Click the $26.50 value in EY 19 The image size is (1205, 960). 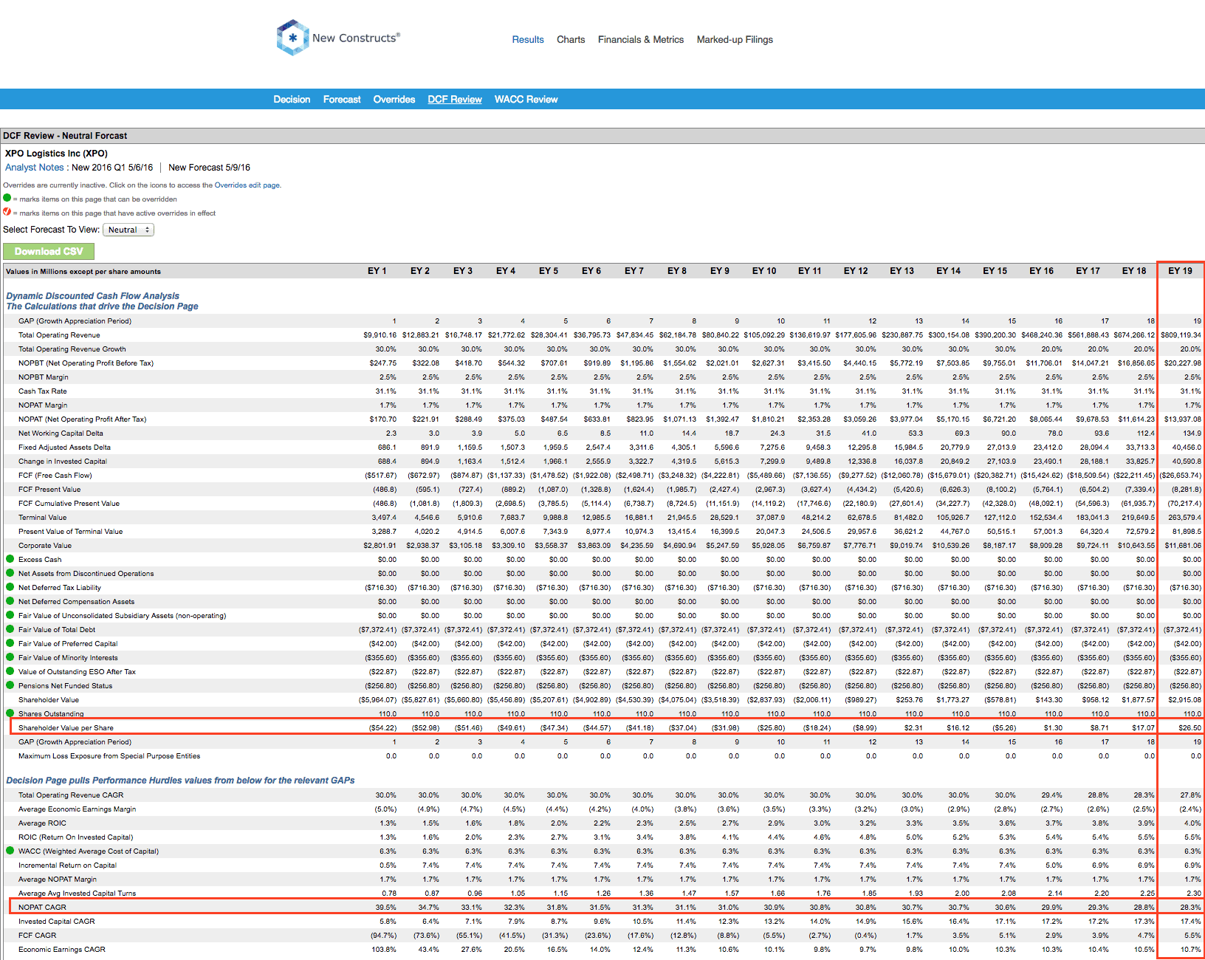coord(1190,728)
